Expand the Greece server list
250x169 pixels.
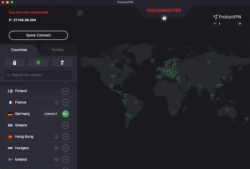pos(65,125)
